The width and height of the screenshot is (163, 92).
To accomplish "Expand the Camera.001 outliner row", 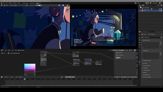I will click(141, 9).
